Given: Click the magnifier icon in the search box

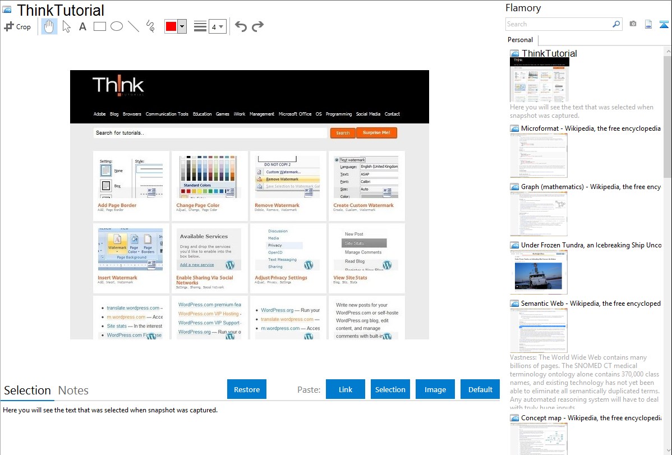Looking at the screenshot, I should pyautogui.click(x=616, y=24).
